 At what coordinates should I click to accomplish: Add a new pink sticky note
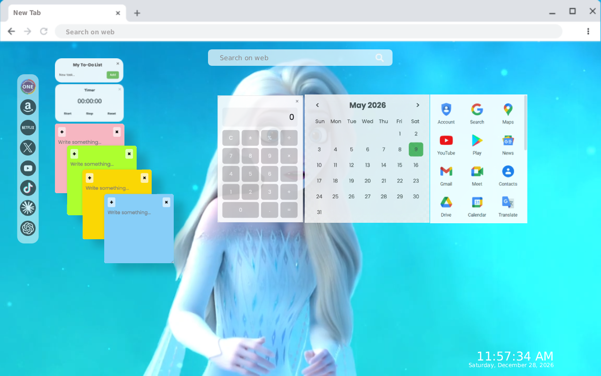tap(62, 132)
